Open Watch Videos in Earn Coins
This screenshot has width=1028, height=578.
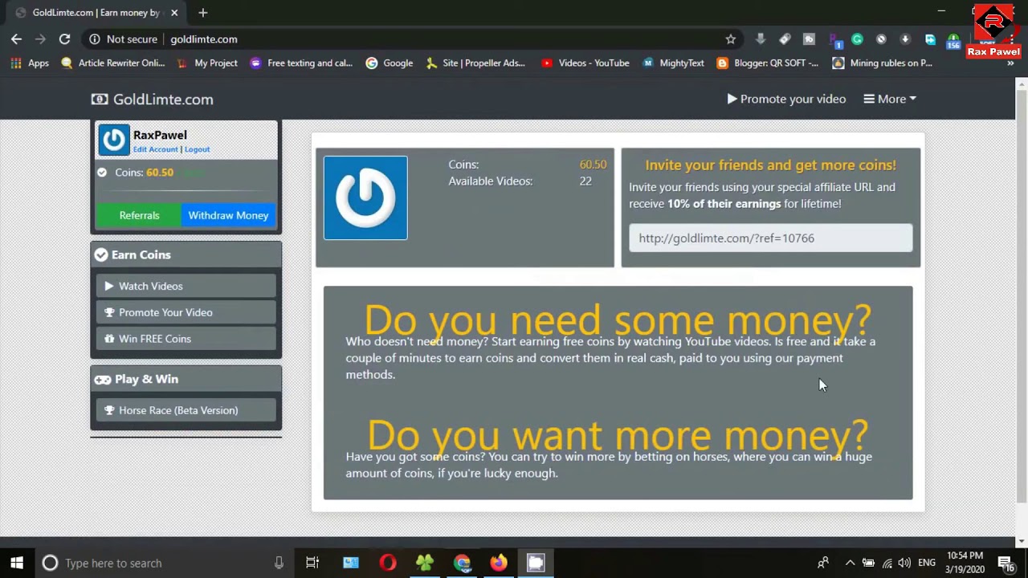point(186,286)
